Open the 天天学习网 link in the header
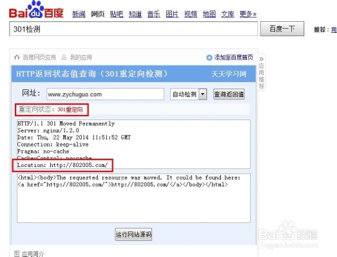Viewport: 337px width, 257px height. (x=229, y=74)
